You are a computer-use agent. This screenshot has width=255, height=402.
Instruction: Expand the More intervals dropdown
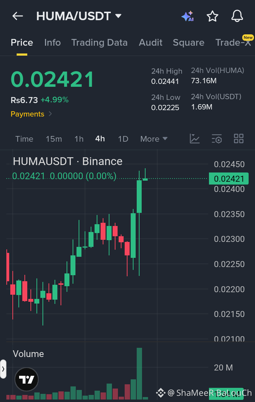(x=154, y=139)
